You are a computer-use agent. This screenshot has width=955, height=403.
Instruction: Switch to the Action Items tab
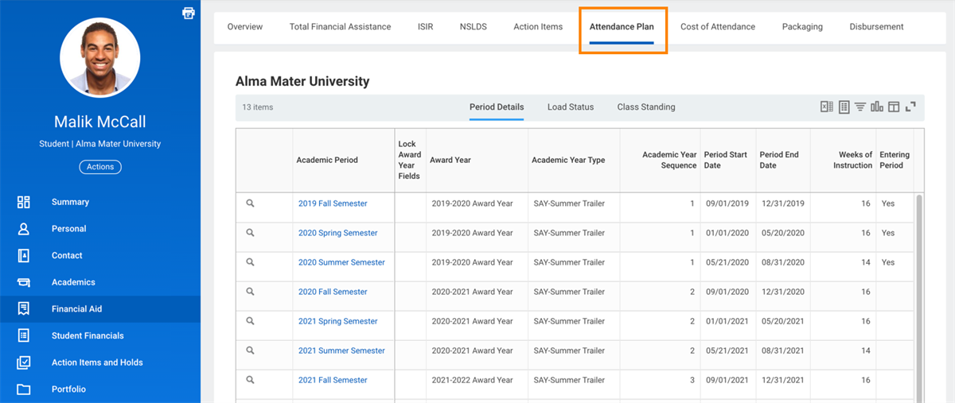[x=538, y=26]
